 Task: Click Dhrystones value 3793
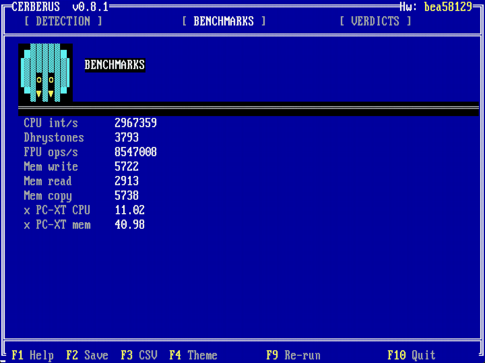point(126,137)
